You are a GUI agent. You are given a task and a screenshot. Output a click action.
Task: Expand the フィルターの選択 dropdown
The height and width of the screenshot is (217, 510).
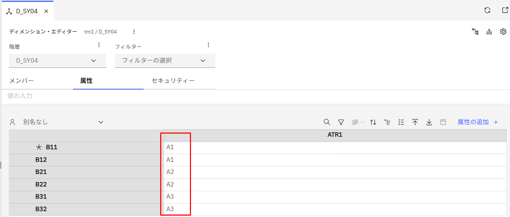coord(165,60)
